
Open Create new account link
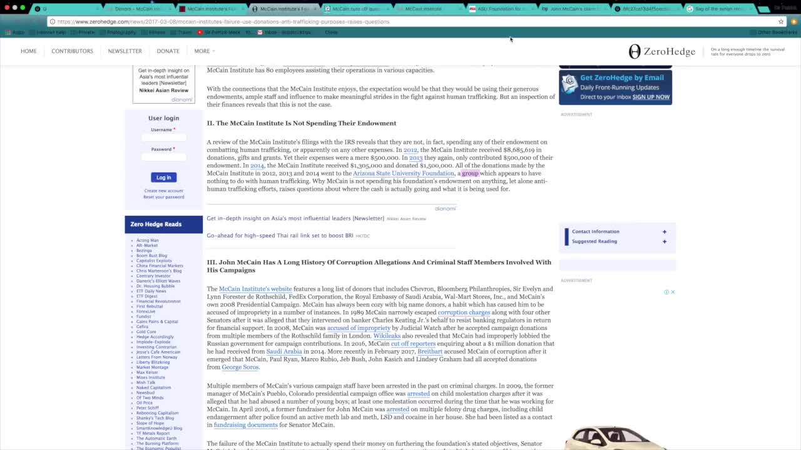163,191
